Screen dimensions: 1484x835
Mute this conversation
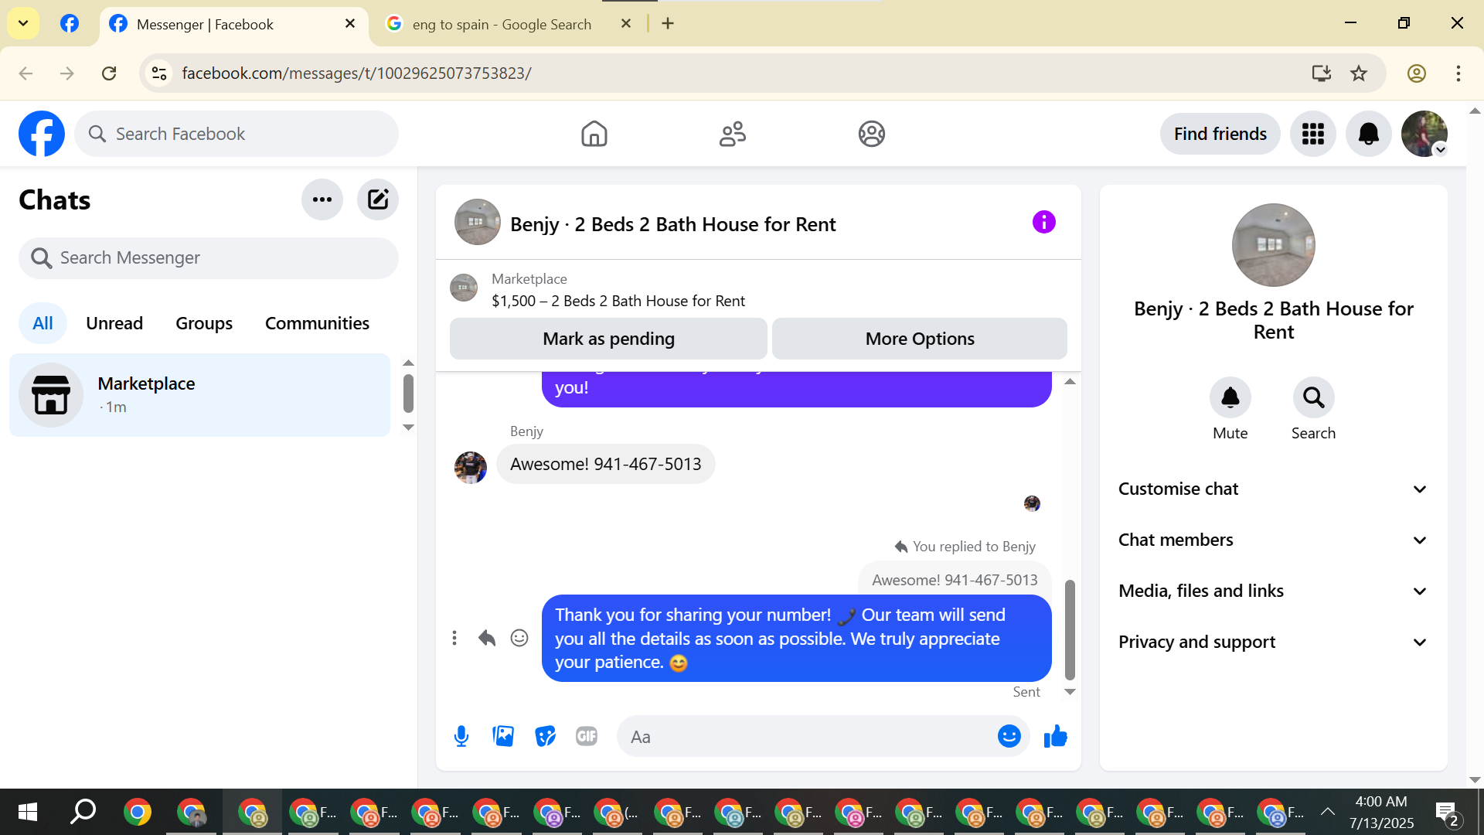pos(1230,398)
